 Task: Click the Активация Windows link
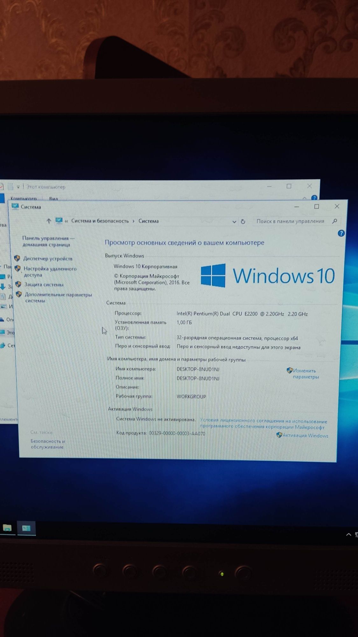pos(305,435)
